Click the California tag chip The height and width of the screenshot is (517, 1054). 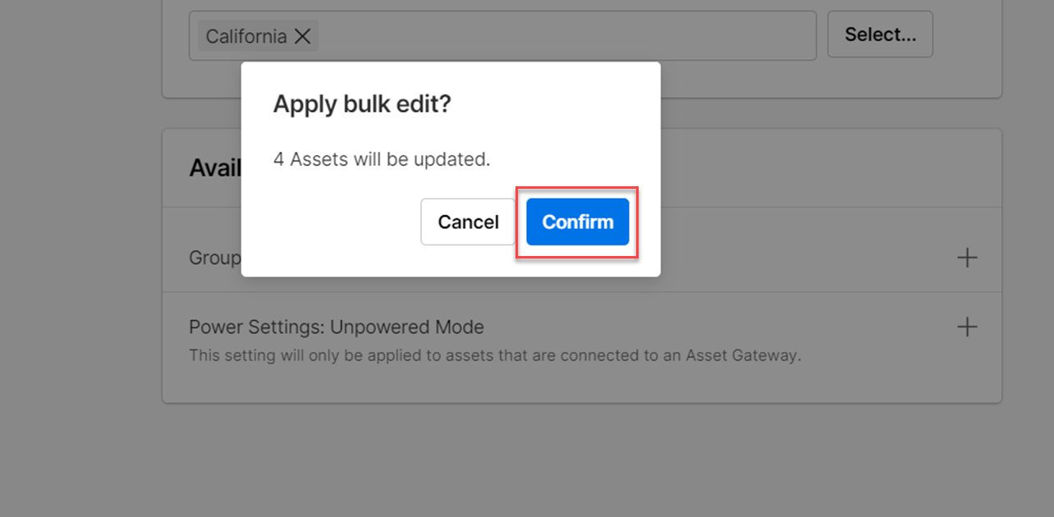tap(246, 36)
